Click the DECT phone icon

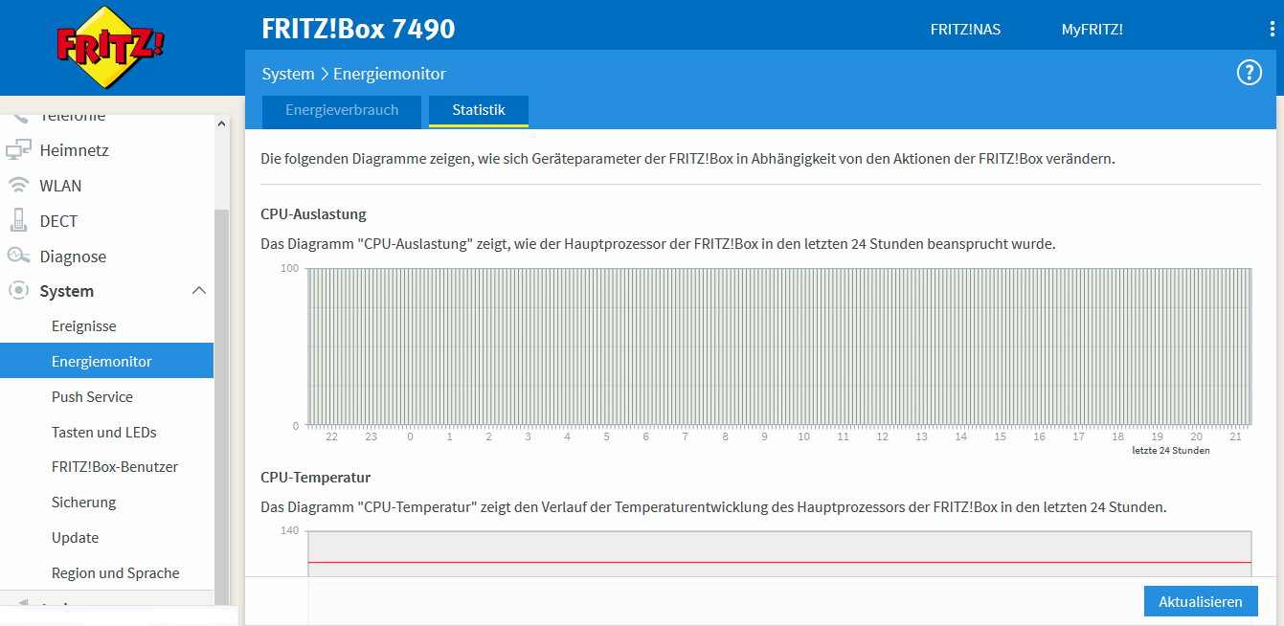18,220
